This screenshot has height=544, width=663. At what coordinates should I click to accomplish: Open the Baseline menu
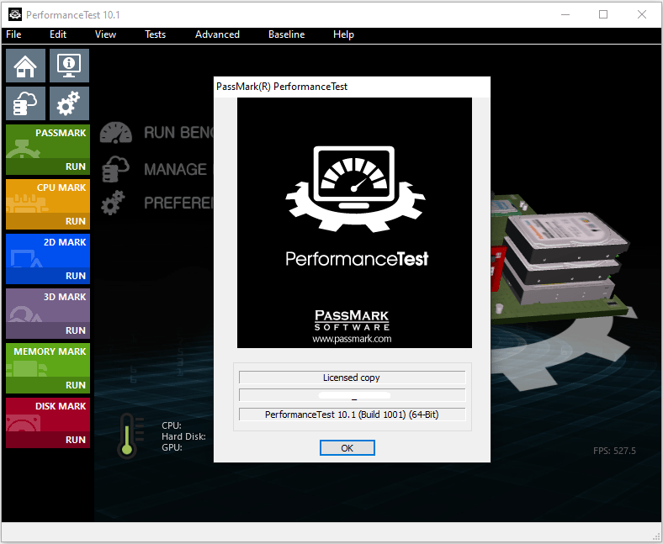tap(286, 34)
